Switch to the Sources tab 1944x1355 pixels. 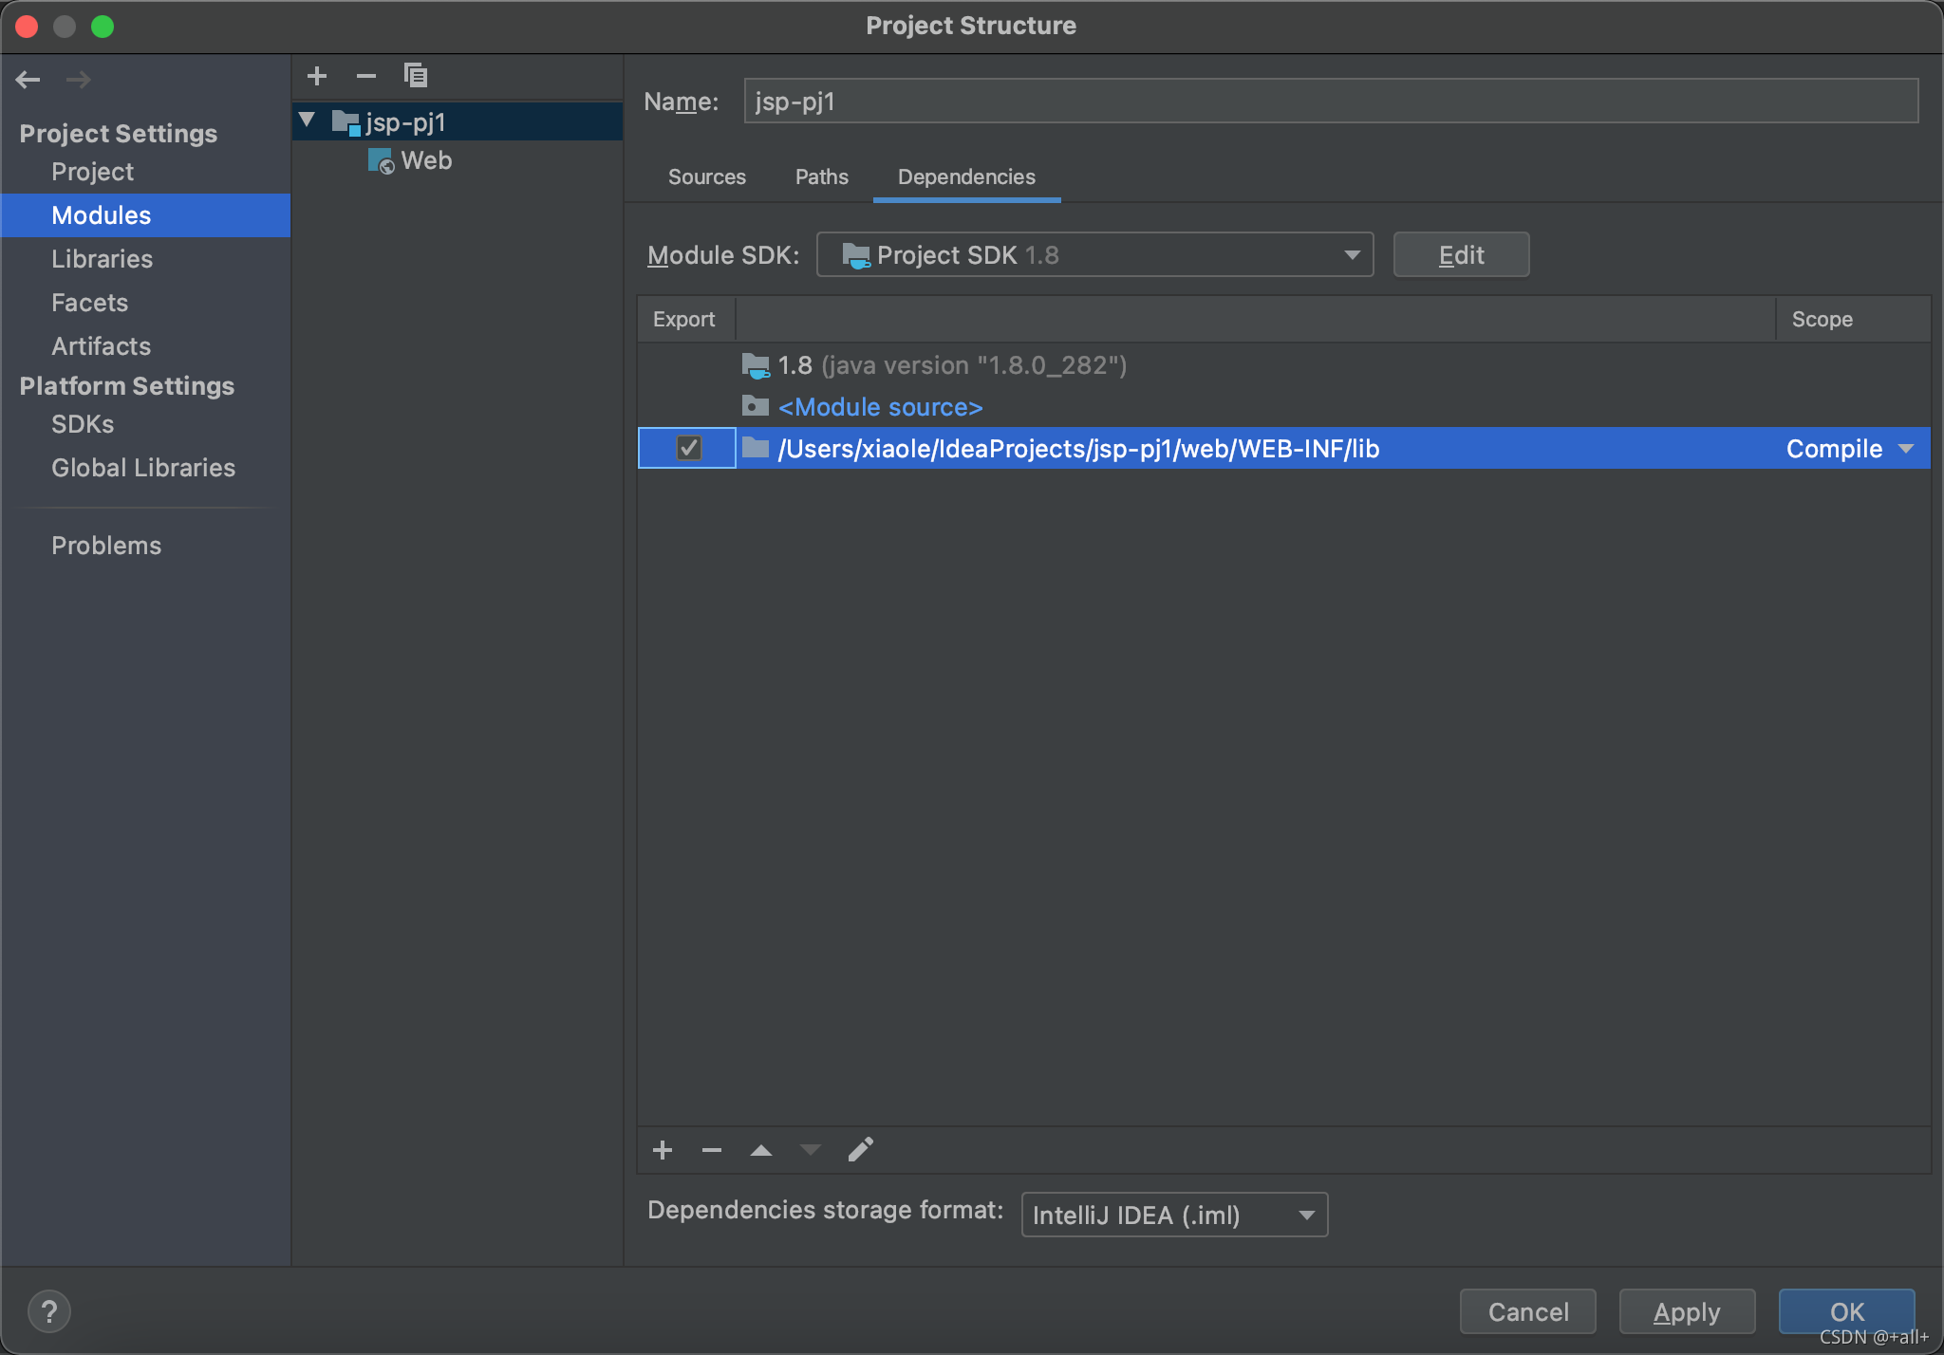pyautogui.click(x=706, y=176)
